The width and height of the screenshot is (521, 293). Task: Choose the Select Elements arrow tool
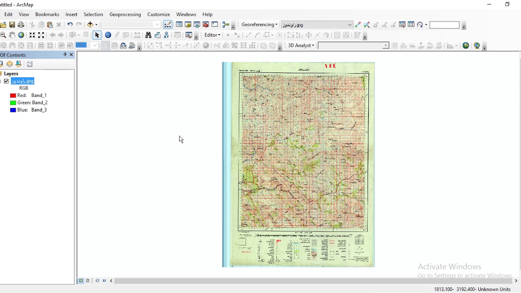click(97, 35)
